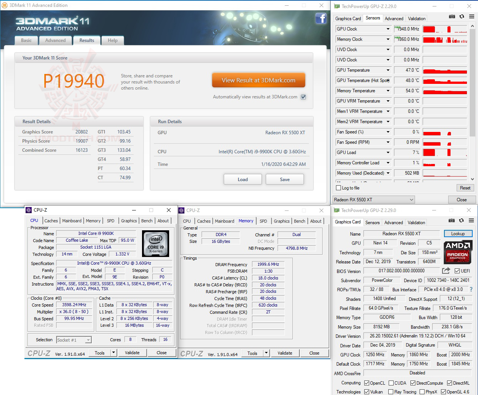Click Close button in CPU-Z CPU window

[x=161, y=353]
